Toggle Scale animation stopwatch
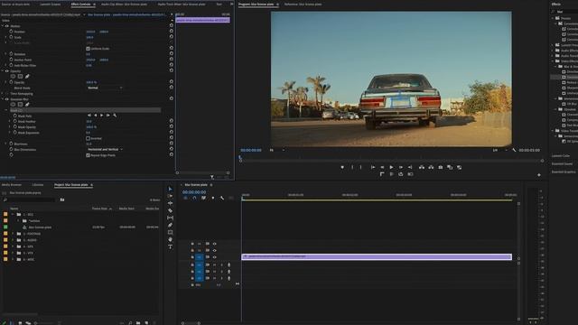Image resolution: width=578 pixels, height=325 pixels. [11, 37]
